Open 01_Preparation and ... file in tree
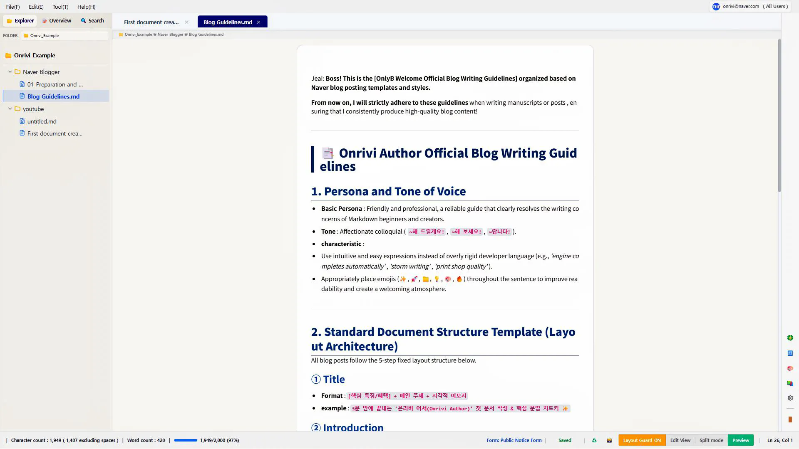The image size is (799, 449). click(x=55, y=84)
